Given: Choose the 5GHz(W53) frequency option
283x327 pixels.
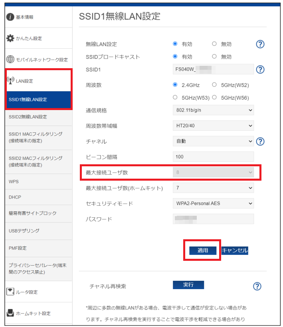Looking at the screenshot, I should click(175, 97).
